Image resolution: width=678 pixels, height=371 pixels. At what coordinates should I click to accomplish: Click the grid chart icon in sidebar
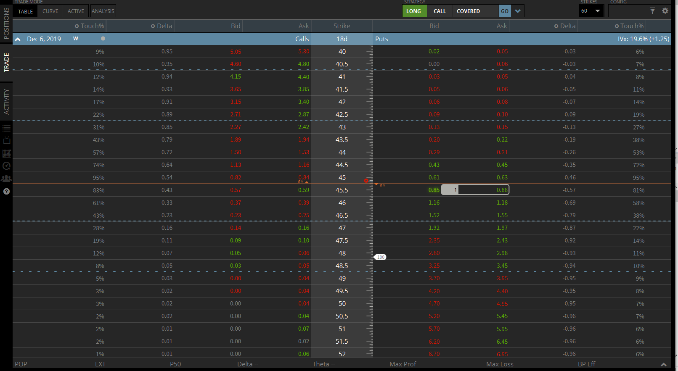[x=6, y=153]
